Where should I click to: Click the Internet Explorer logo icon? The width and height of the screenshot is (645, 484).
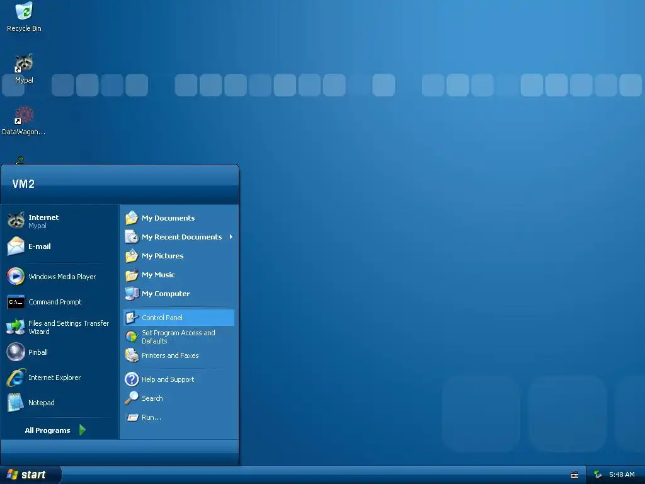(16, 377)
